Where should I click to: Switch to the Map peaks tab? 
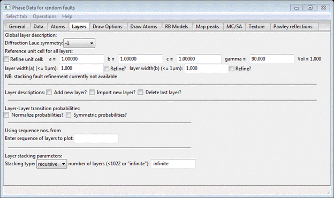coord(208,27)
